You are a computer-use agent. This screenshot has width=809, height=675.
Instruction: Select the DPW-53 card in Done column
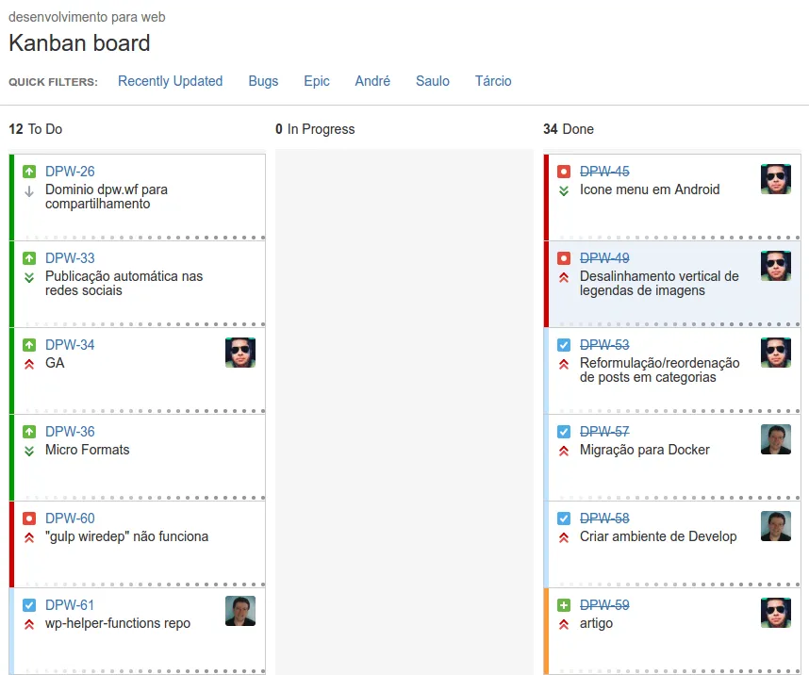pos(660,391)
